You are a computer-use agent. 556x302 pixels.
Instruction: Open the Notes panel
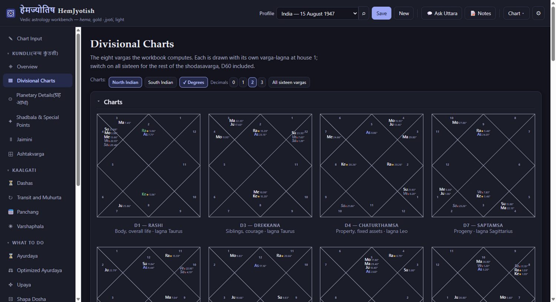[480, 13]
